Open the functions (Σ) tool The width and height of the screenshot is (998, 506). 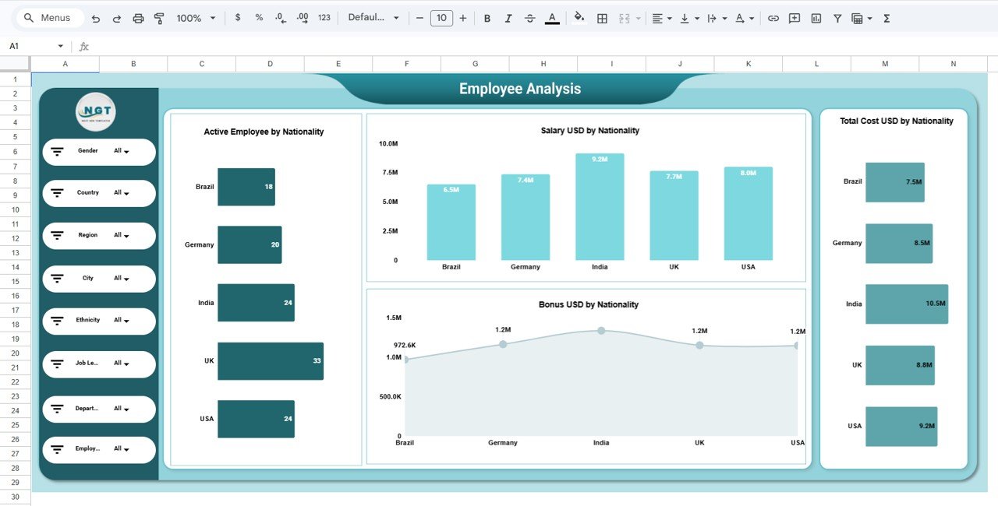point(886,17)
